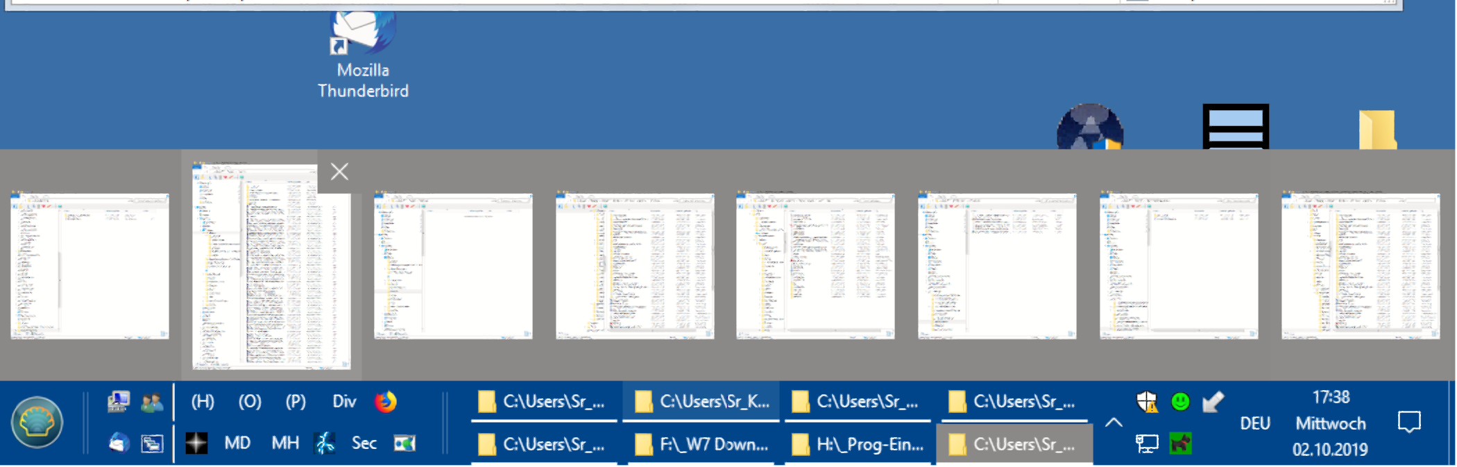
Task: Launch Firefox from the taskbar toolbar
Action: 386,402
